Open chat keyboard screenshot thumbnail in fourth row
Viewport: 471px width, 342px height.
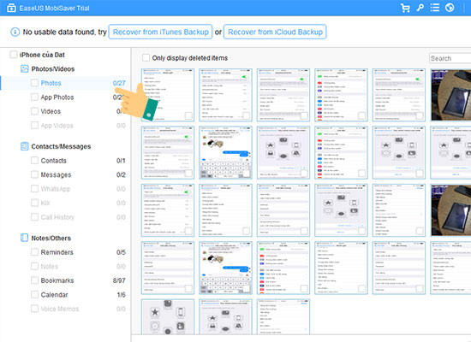225,268
